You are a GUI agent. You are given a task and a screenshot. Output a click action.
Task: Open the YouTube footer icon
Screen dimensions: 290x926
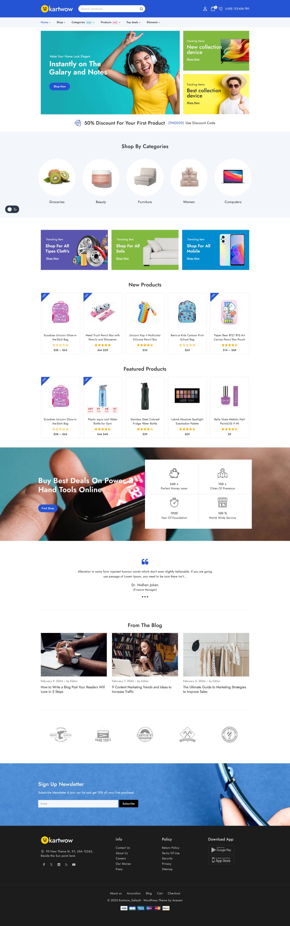pyautogui.click(x=74, y=865)
